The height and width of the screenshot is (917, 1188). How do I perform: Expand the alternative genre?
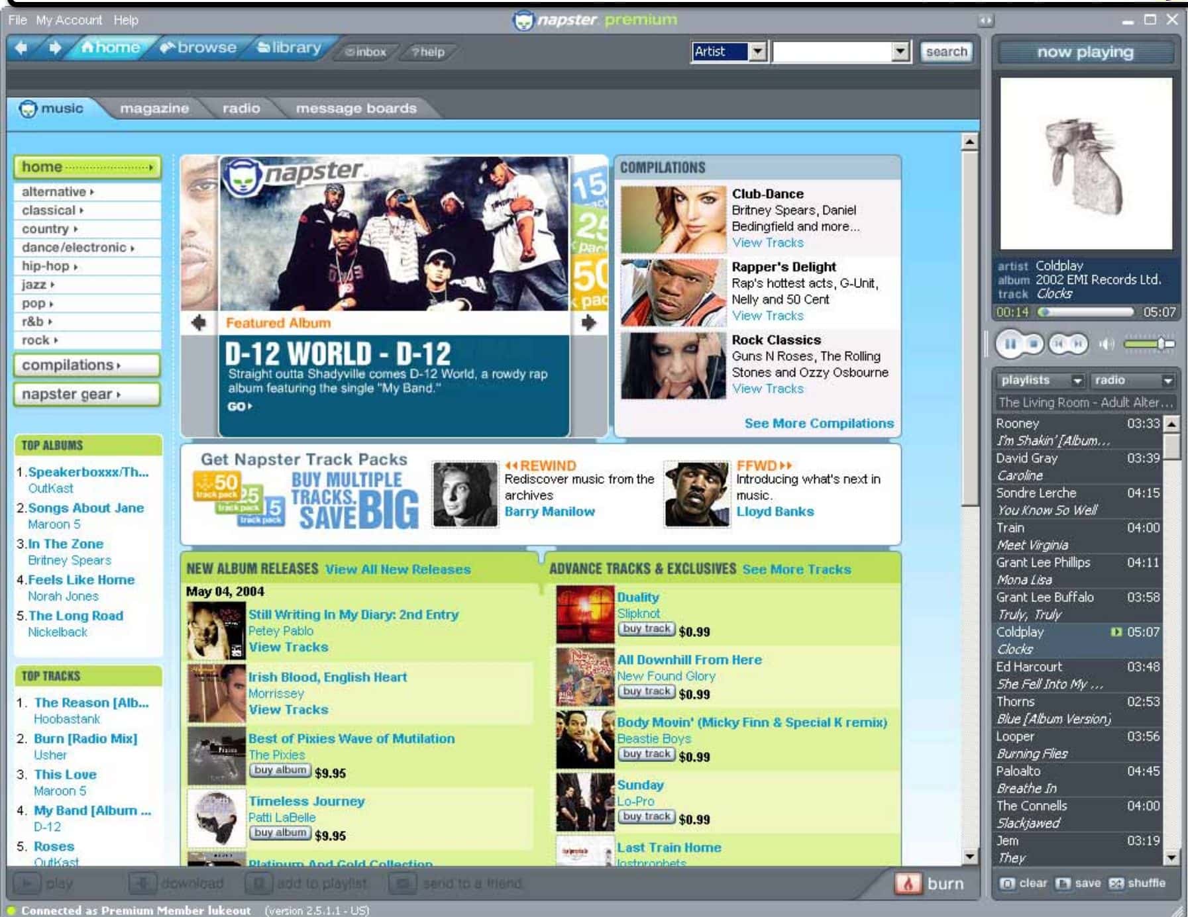tap(87, 191)
